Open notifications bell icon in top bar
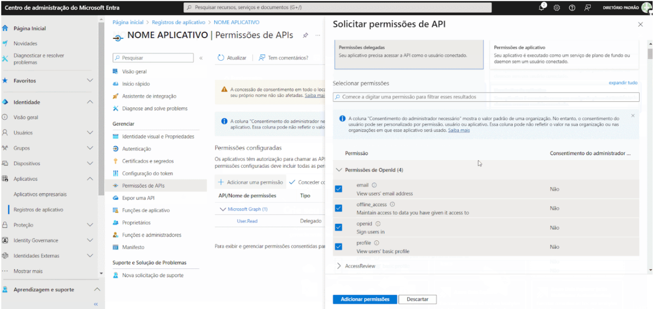Screen dimensions: 655x309 pos(542,7)
